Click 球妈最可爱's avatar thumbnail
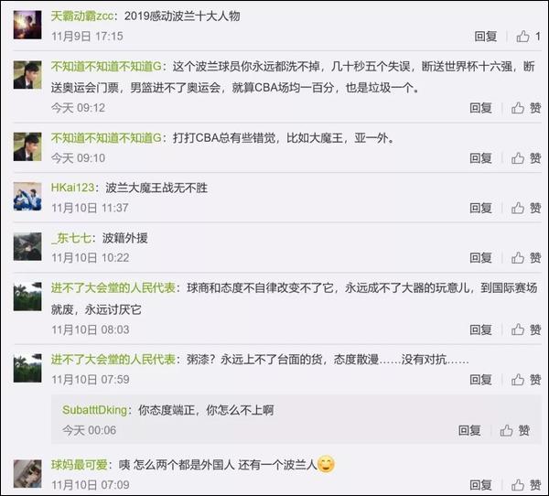Viewport: 549px width, 496px height. click(27, 473)
